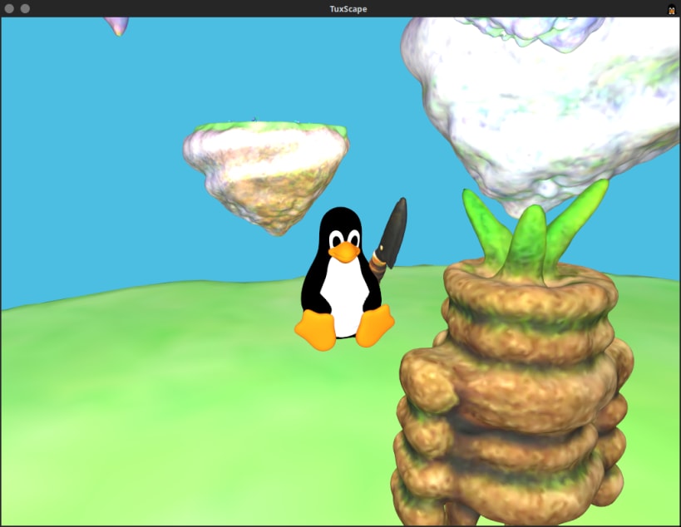Screen dimensions: 681x527
Task: Click the first gray window button in the title bar
Action: [x=9, y=8]
